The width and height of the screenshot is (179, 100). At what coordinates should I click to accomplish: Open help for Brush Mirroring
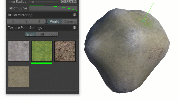coord(75,15)
